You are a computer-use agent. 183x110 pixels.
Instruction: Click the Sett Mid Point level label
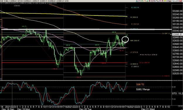tap(149, 55)
